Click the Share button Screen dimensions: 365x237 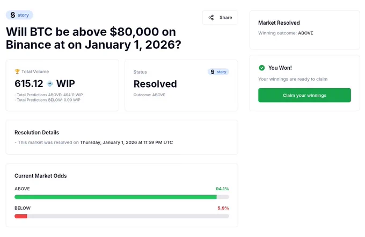tap(220, 18)
